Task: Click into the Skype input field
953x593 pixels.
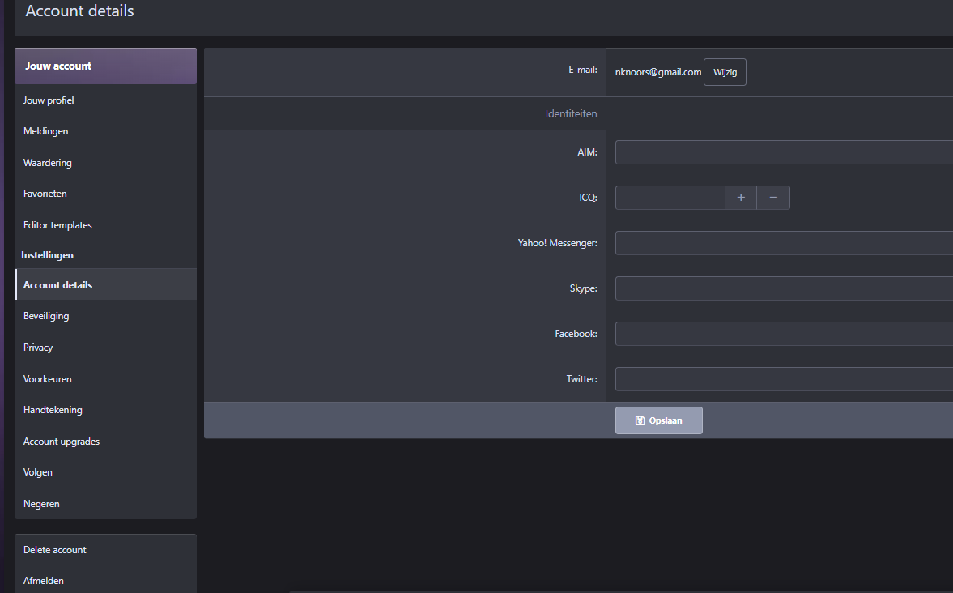Action: tap(783, 288)
